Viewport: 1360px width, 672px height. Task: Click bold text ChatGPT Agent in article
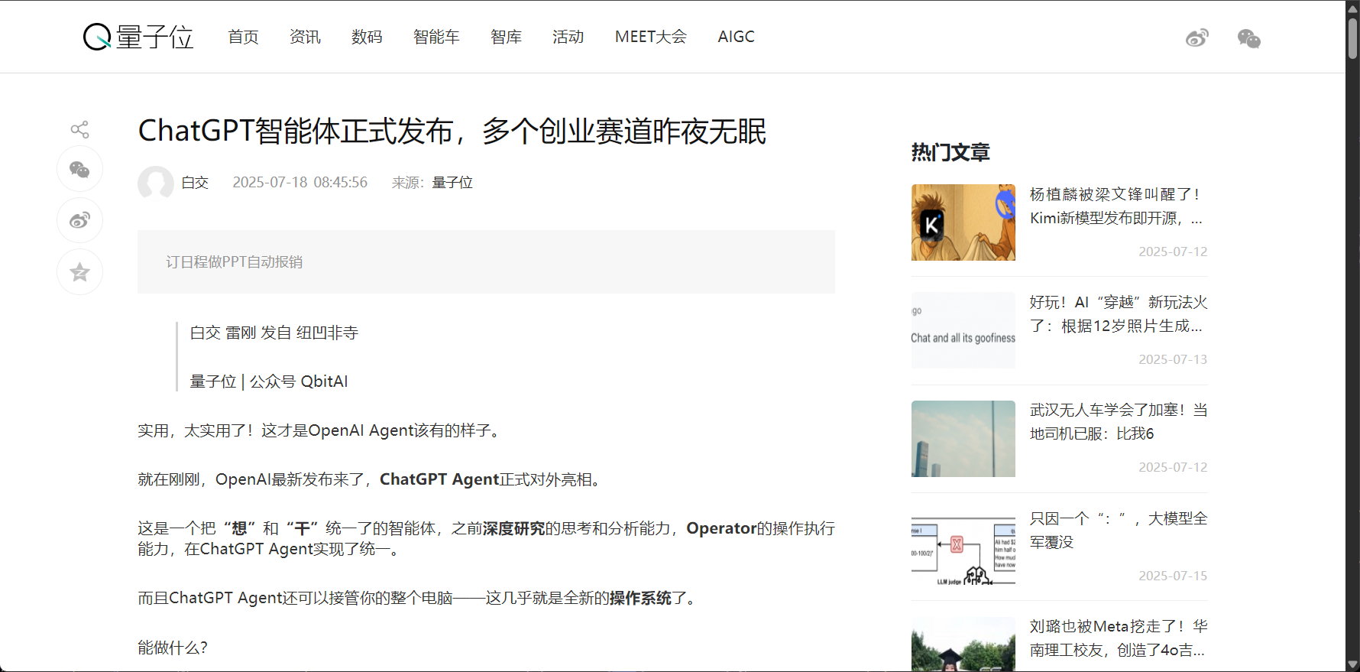click(x=439, y=479)
